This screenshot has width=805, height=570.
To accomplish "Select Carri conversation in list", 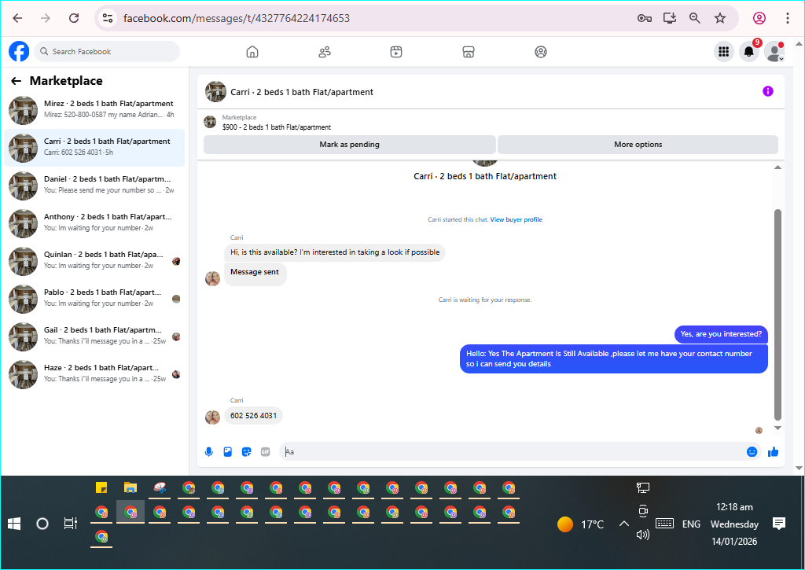I will coord(94,148).
